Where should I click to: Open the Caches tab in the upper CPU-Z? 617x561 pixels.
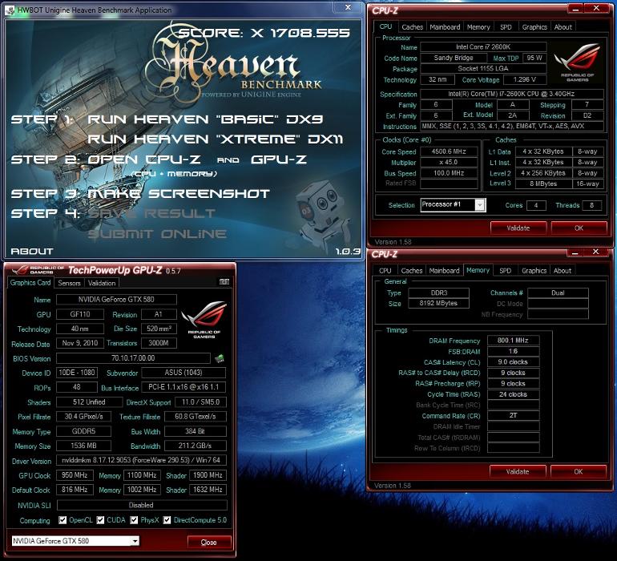(x=412, y=26)
